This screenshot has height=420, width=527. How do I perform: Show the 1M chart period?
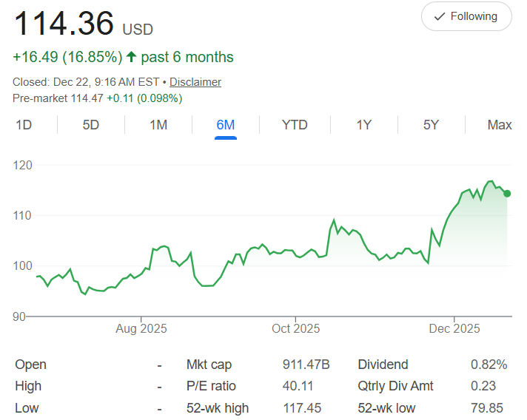158,125
